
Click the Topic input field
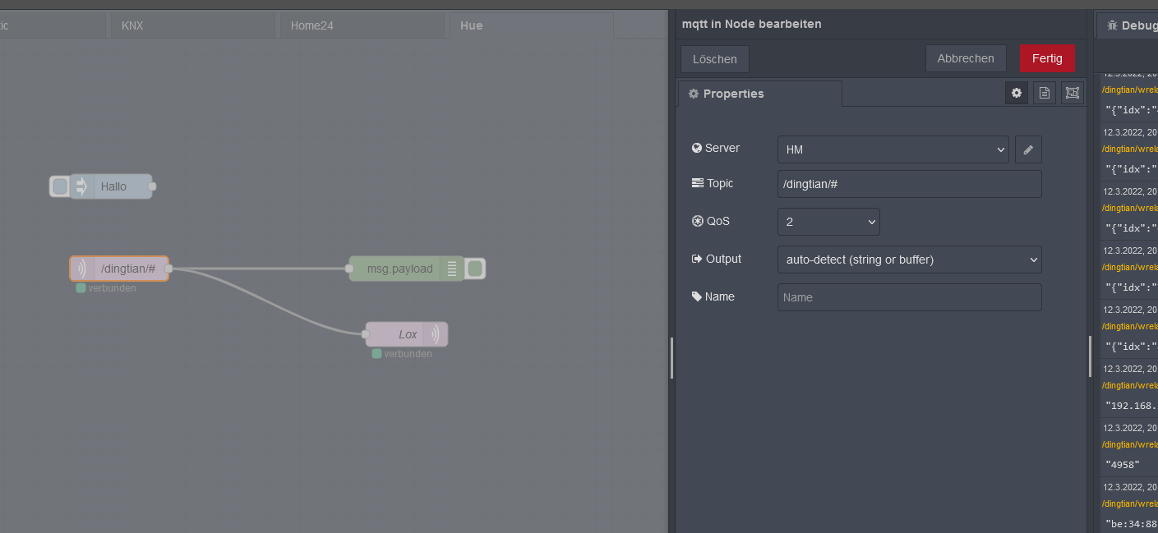[x=909, y=184]
